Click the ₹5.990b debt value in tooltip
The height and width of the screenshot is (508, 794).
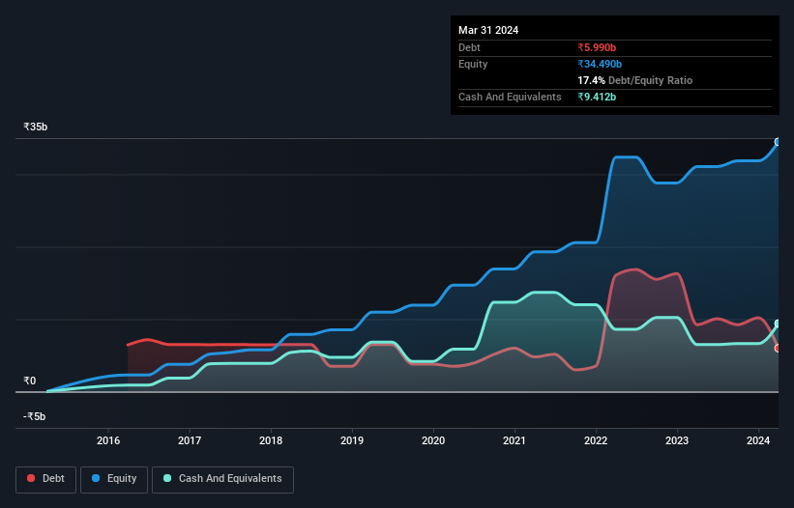597,47
